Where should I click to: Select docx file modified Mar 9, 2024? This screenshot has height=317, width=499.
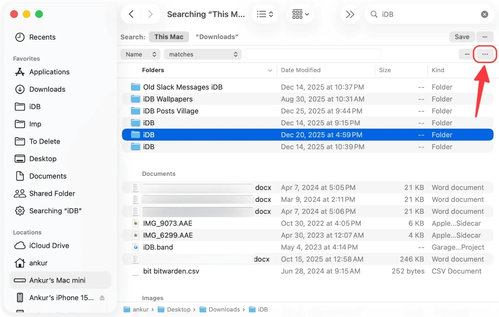click(307, 200)
